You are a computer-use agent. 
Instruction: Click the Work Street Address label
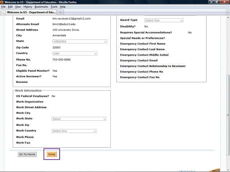31,107
